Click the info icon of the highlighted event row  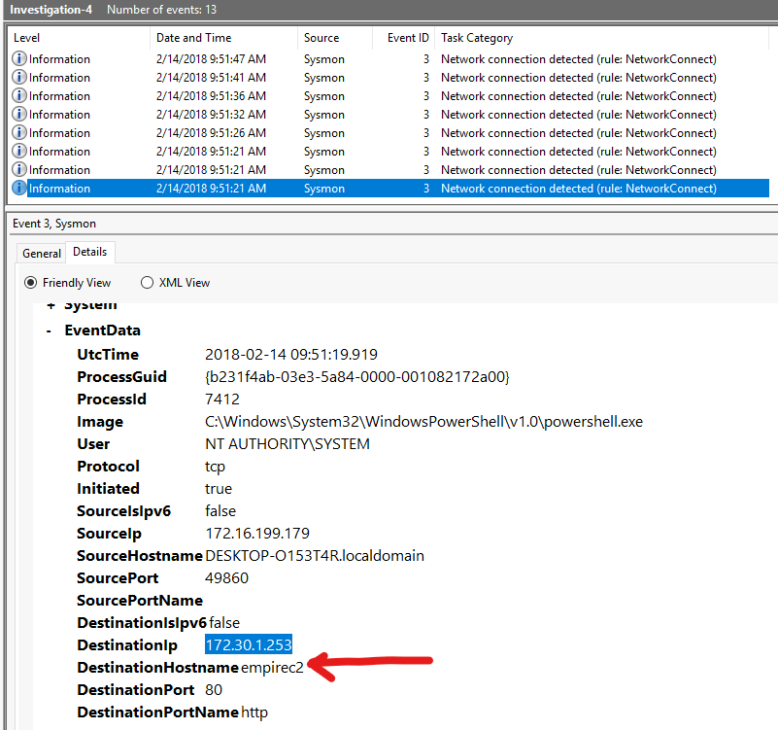(18, 188)
